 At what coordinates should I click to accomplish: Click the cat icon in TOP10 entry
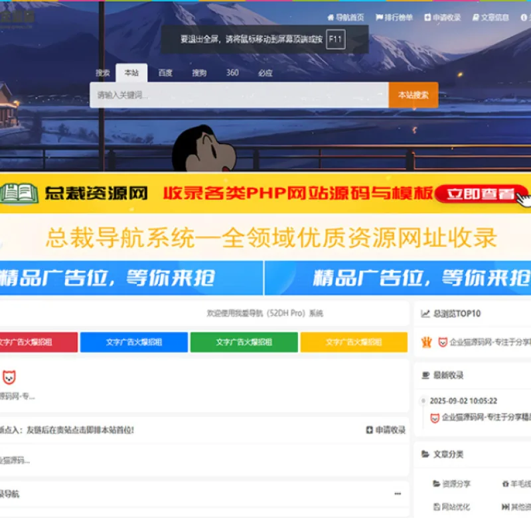click(443, 342)
